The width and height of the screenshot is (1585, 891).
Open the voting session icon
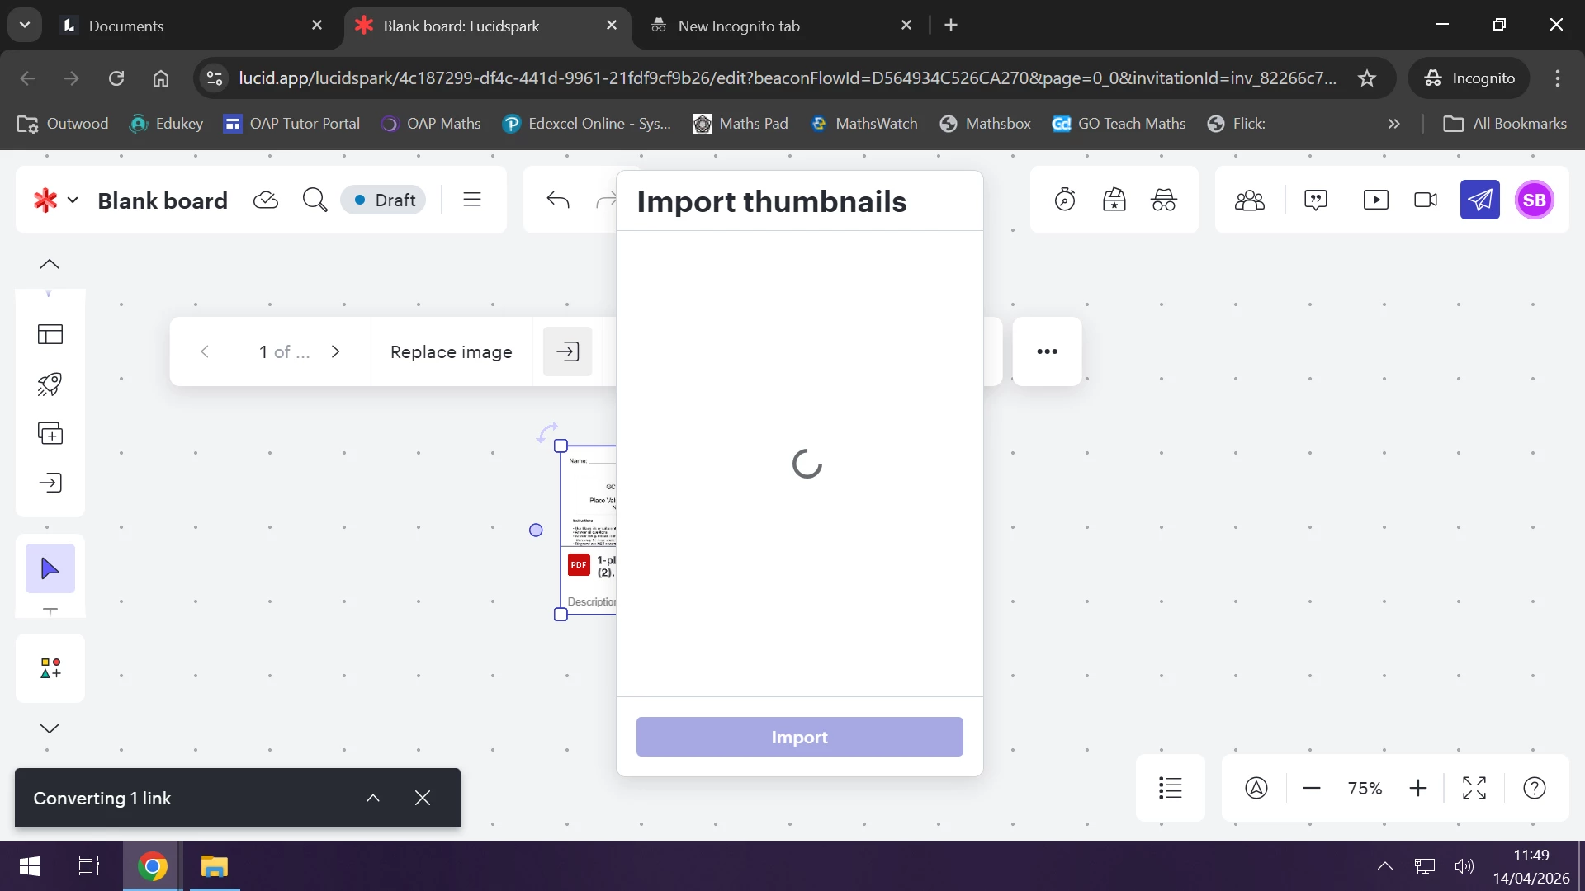(x=1114, y=200)
